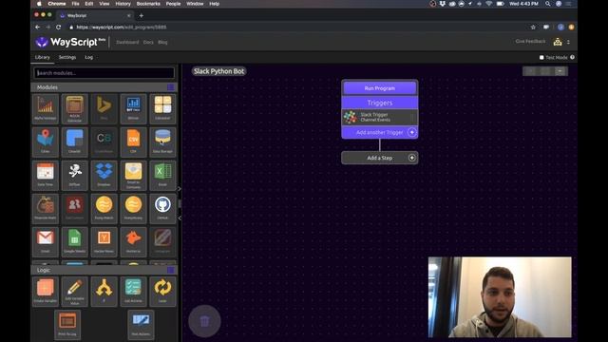This screenshot has width=608, height=342.
Task: Select the Hacker News module
Action: pos(104,242)
